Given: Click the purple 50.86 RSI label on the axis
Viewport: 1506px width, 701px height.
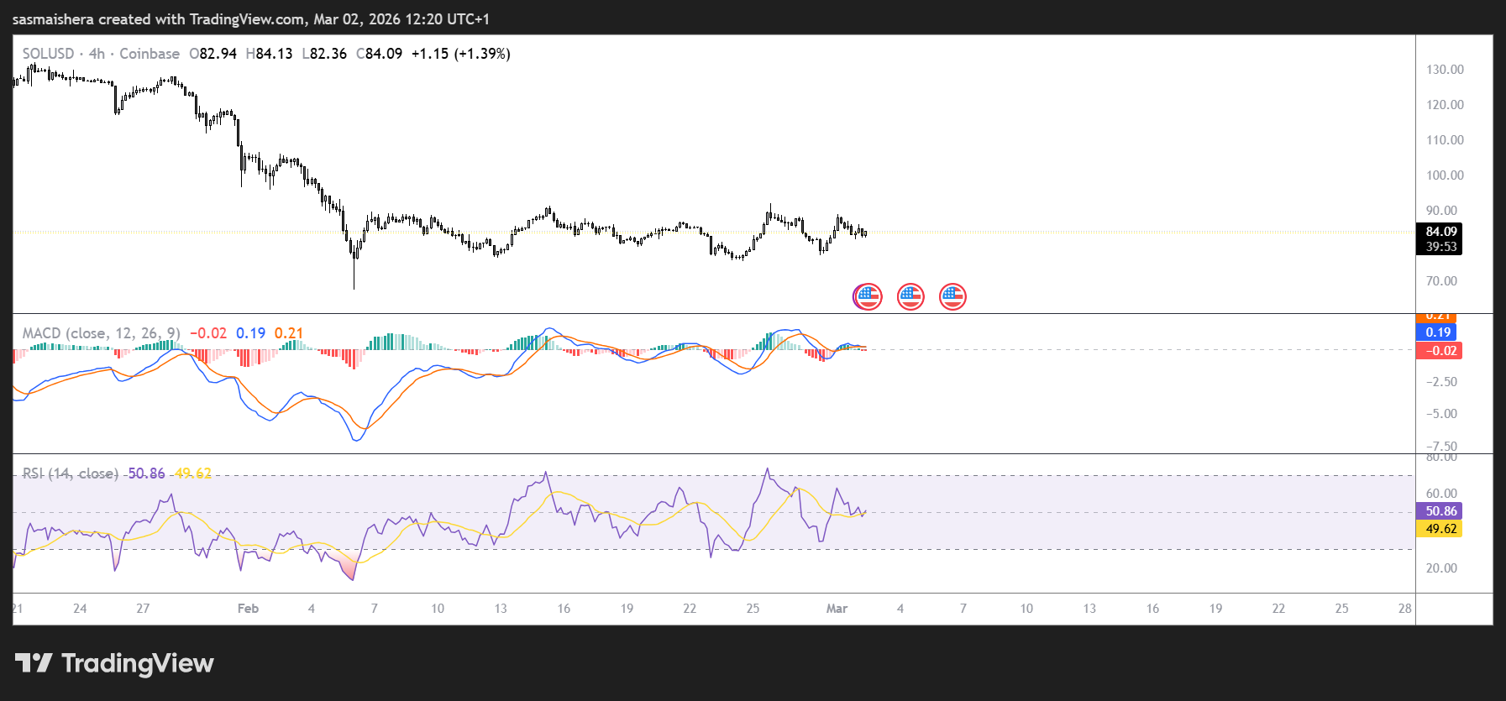Looking at the screenshot, I should pyautogui.click(x=1440, y=511).
